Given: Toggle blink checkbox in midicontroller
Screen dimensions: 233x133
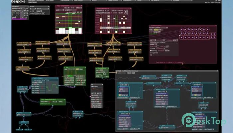Looking at the screenshot, I should point(151,49).
